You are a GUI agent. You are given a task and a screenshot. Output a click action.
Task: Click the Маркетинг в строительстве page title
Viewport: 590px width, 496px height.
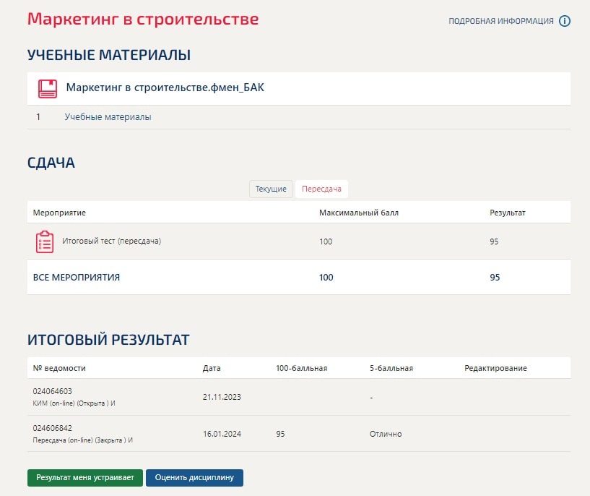pyautogui.click(x=143, y=19)
